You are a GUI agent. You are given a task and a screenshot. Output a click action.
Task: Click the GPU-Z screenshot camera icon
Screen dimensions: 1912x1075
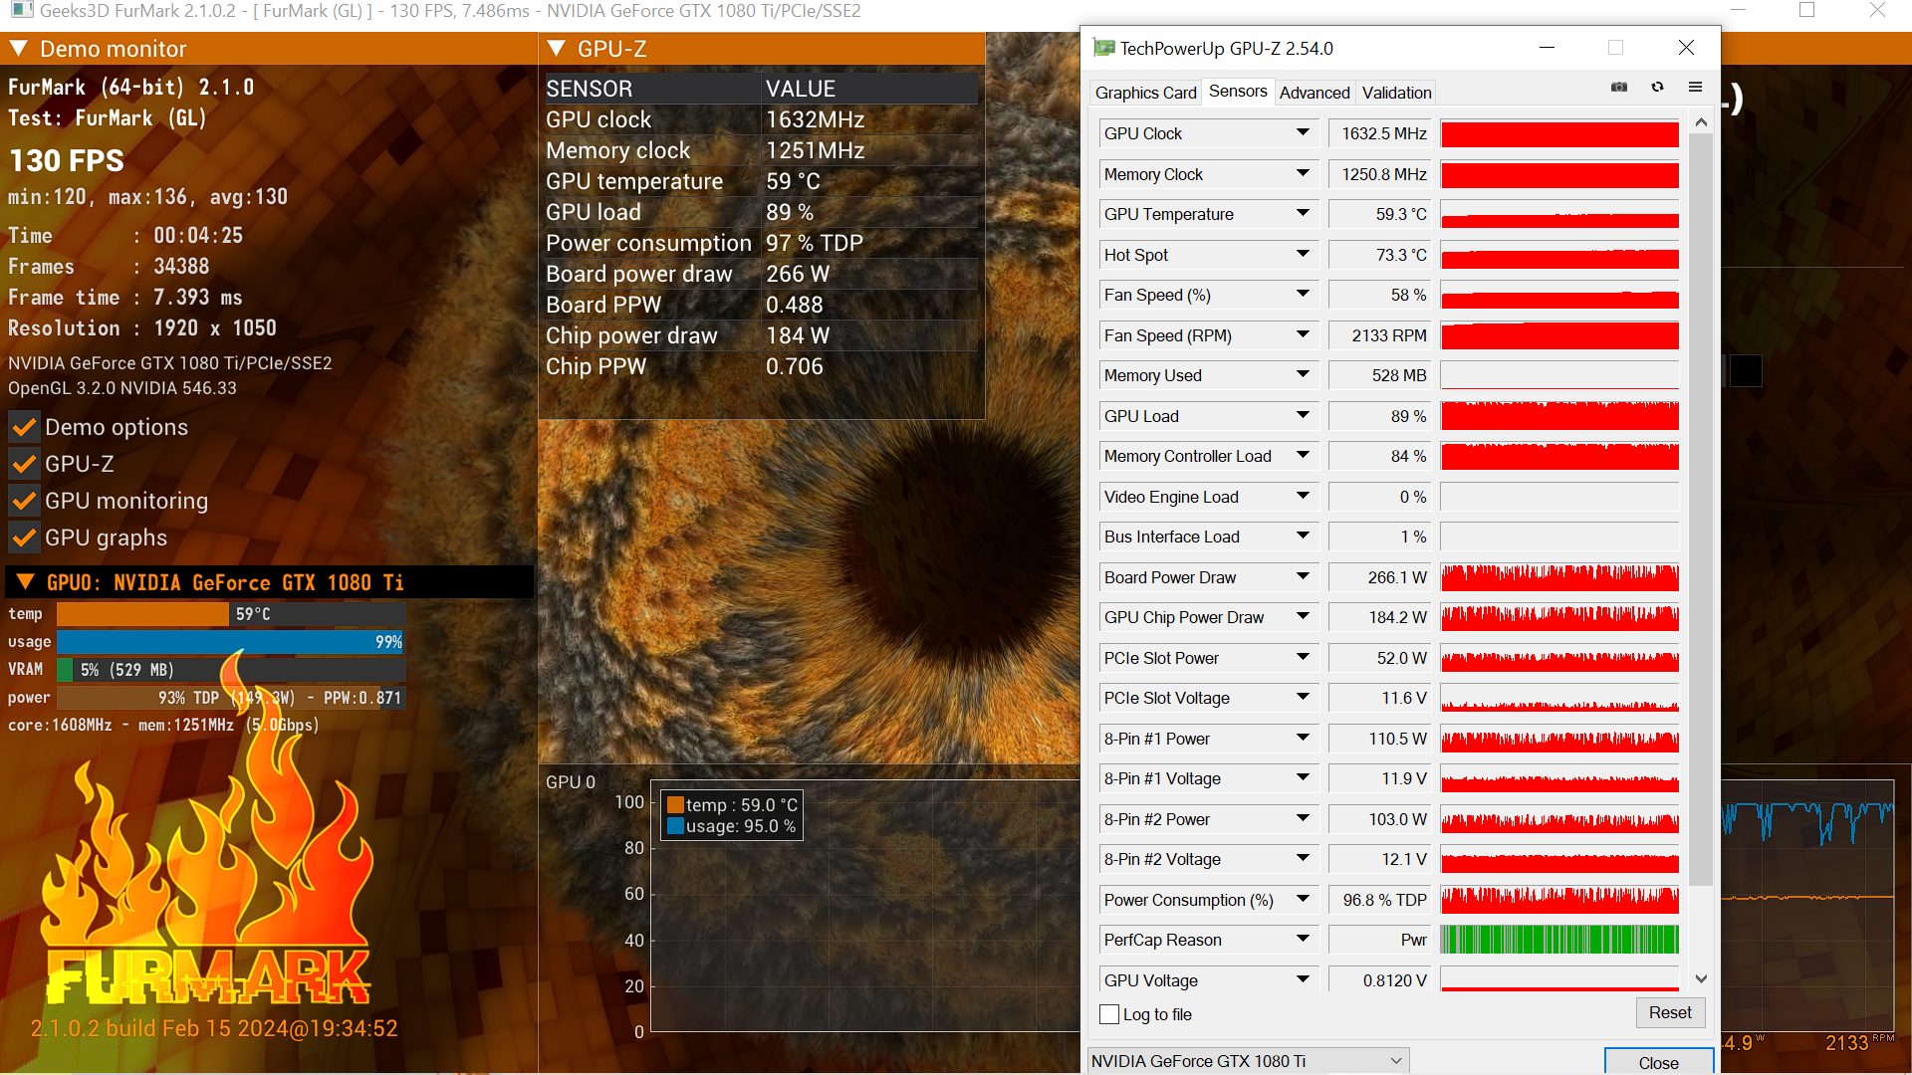[x=1619, y=88]
